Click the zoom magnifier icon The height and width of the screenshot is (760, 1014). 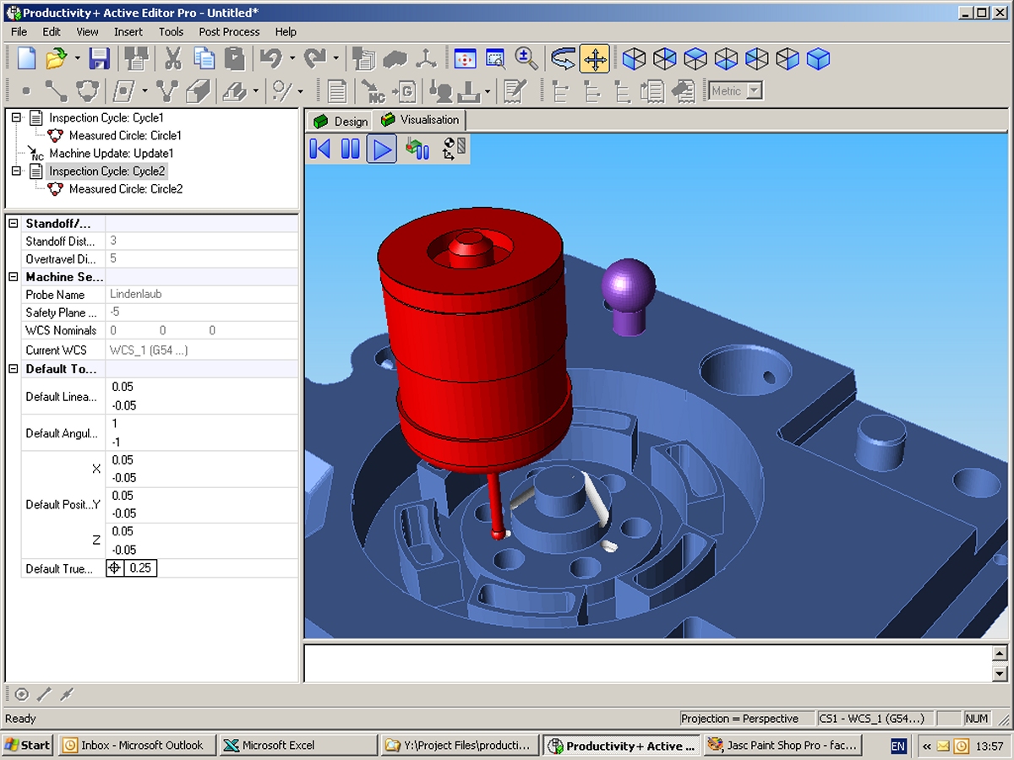(526, 58)
